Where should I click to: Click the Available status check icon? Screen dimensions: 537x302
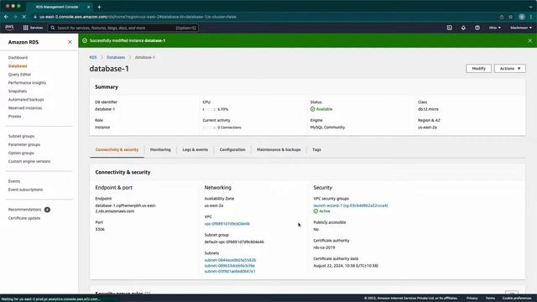pos(312,109)
